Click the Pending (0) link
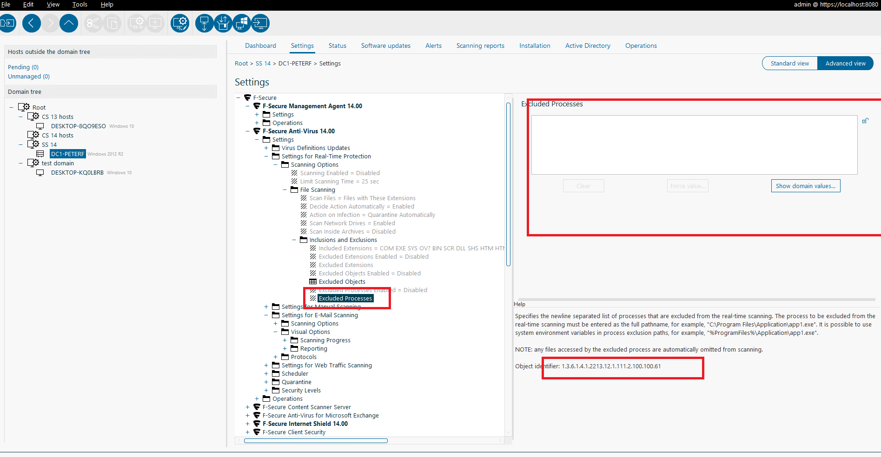Image resolution: width=881 pixels, height=457 pixels. tap(23, 67)
